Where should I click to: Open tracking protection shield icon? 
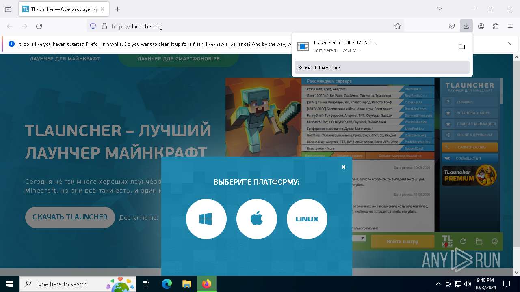[x=93, y=26]
